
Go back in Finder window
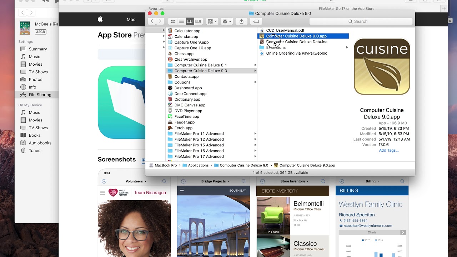[152, 21]
